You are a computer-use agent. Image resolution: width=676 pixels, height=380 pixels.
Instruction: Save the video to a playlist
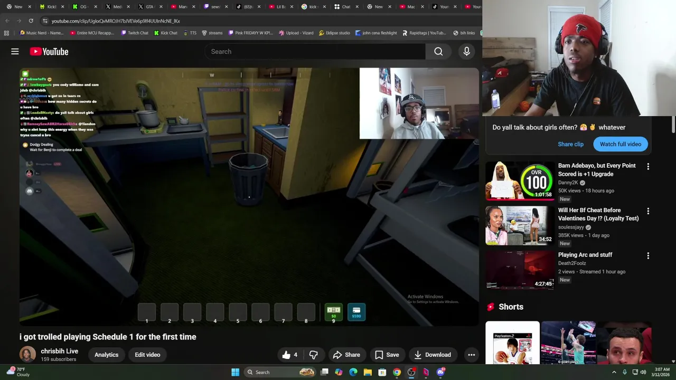click(387, 355)
